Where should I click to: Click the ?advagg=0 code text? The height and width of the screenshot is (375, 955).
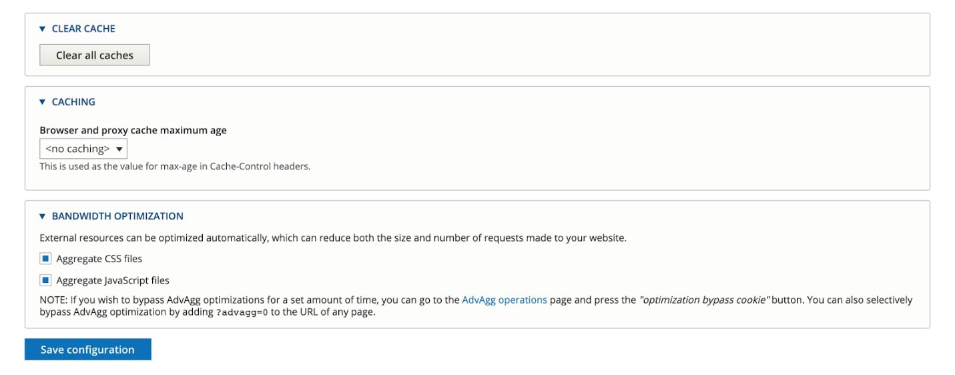242,312
